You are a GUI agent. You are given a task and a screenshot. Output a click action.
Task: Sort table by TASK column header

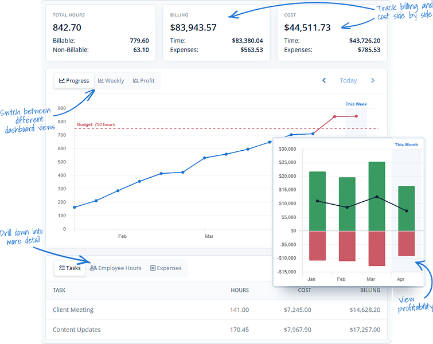click(59, 290)
